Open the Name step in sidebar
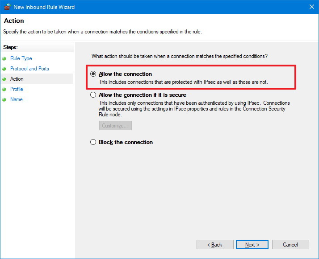Image resolution: width=319 pixels, height=259 pixels. pyautogui.click(x=16, y=99)
